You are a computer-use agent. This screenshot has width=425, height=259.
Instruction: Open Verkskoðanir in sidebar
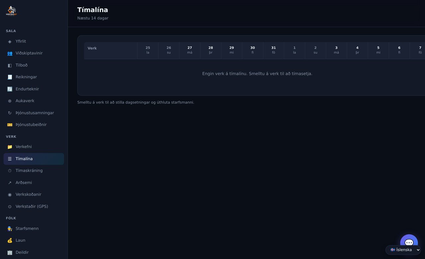[x=34, y=194]
